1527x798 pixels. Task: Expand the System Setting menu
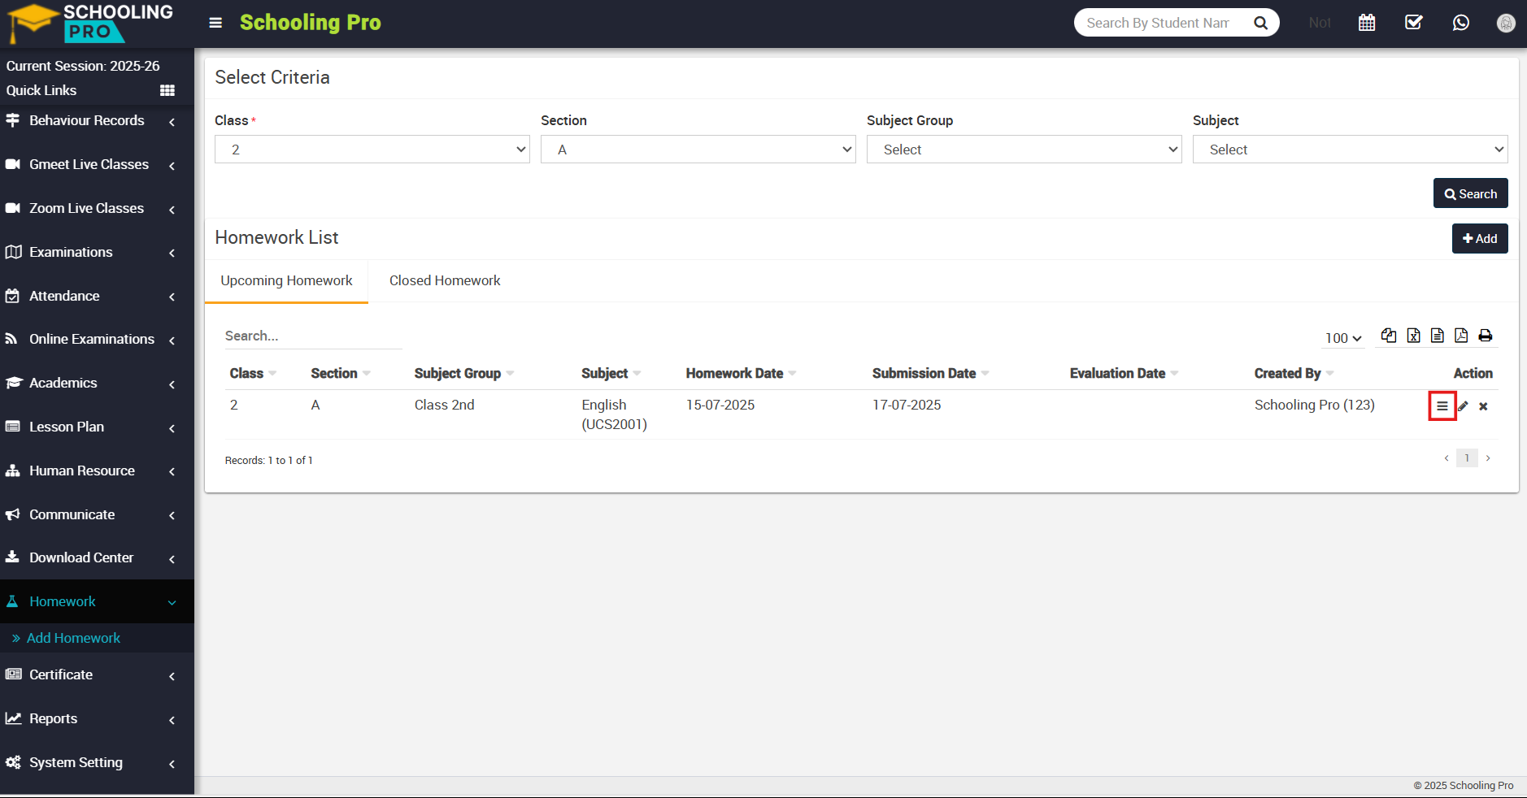coord(97,762)
